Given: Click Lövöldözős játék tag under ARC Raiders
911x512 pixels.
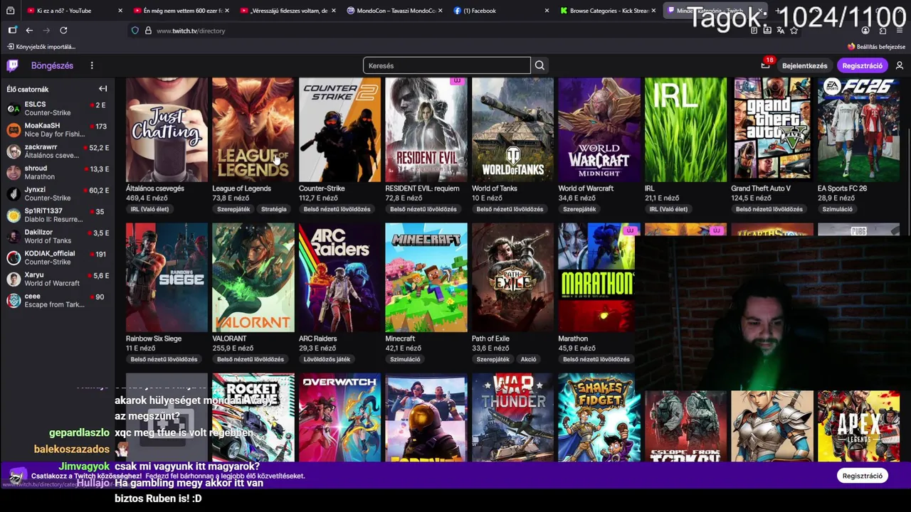Looking at the screenshot, I should click(x=327, y=359).
